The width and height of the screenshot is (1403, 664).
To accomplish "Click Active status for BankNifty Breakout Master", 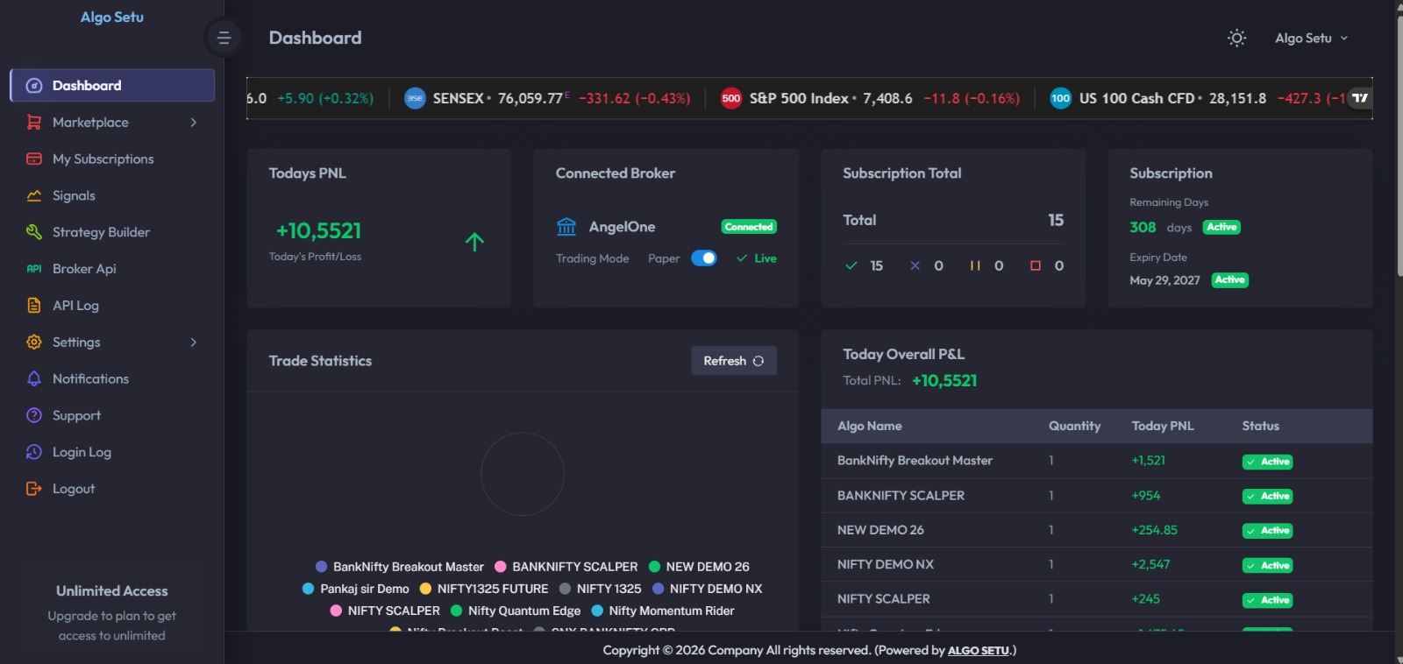I will click(1268, 462).
